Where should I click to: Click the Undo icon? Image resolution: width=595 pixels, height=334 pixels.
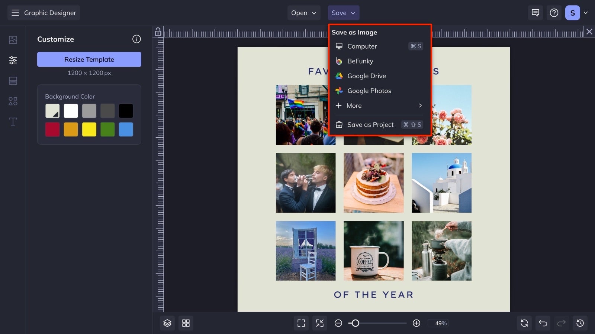(x=543, y=323)
